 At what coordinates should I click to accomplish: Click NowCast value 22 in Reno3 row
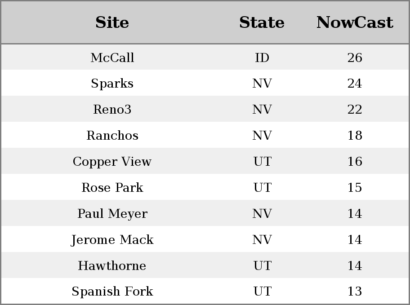click(355, 110)
